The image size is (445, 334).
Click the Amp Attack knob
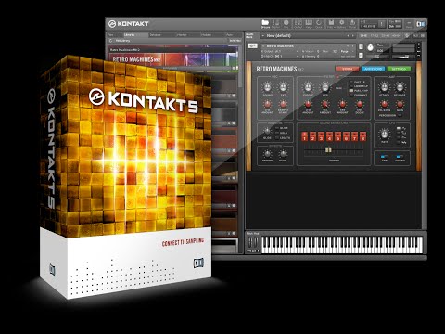(x=384, y=87)
